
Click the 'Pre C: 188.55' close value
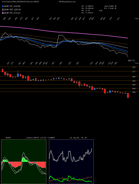[87, 13]
